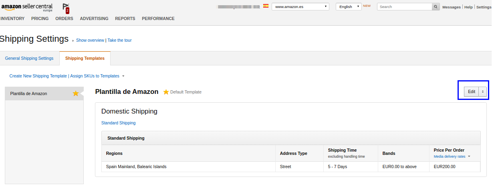Open the www.amazon.es marketplace dropdown
The width and height of the screenshot is (492, 195).
[x=300, y=6]
